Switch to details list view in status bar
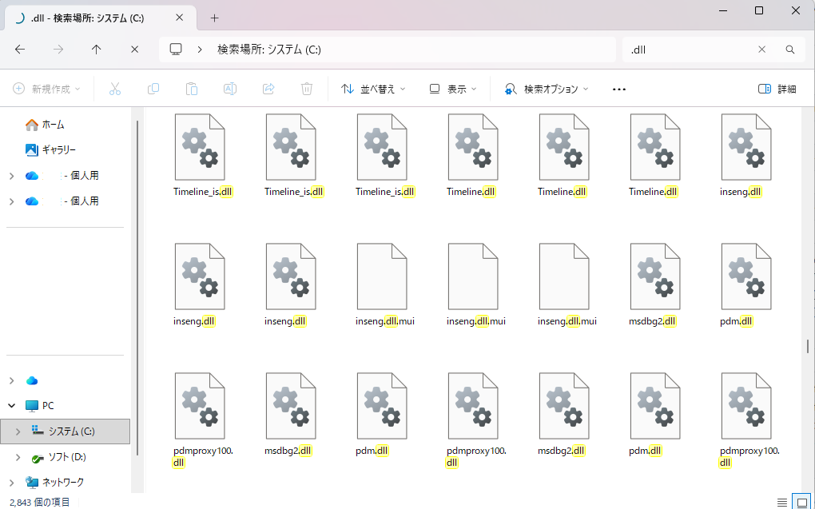The width and height of the screenshot is (815, 509). tap(782, 502)
